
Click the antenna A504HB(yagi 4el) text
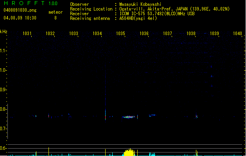click(x=138, y=18)
